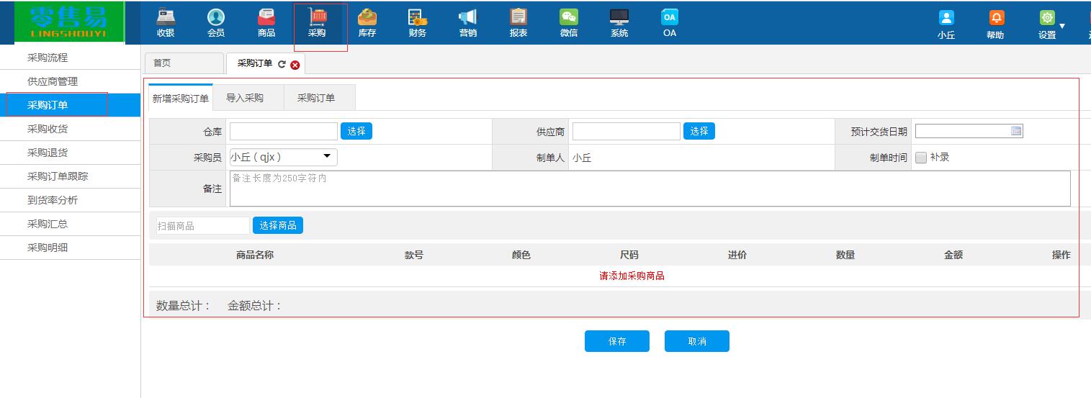Click 选择 button next to 供应商

coord(699,131)
